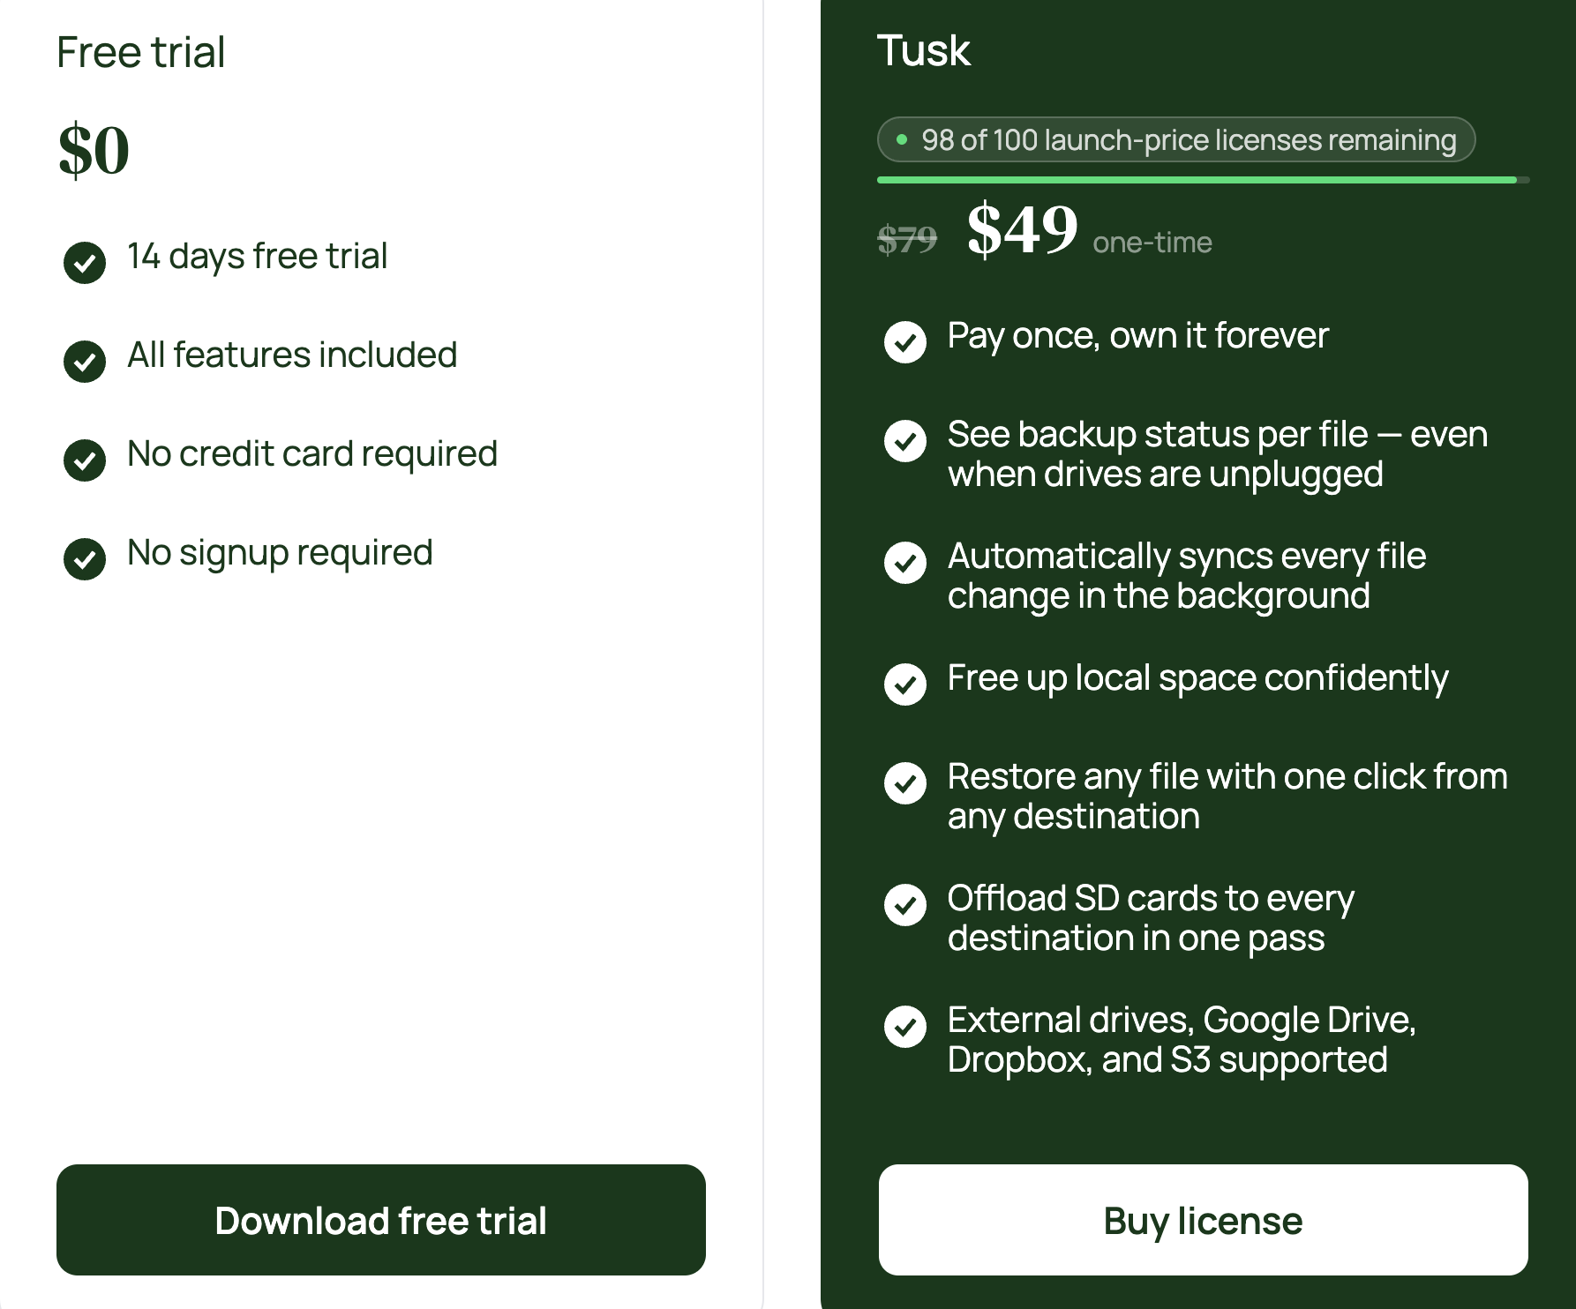
Task: Download the free trial
Action: 381,1220
